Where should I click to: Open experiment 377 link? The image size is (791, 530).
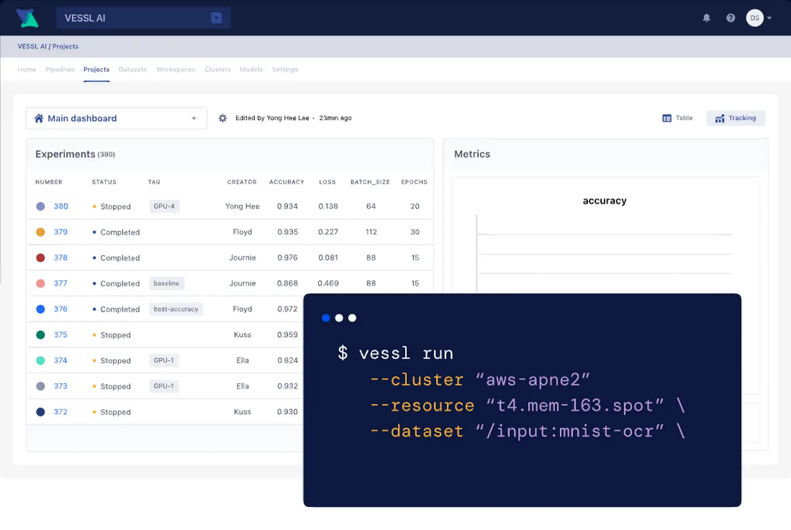[60, 283]
